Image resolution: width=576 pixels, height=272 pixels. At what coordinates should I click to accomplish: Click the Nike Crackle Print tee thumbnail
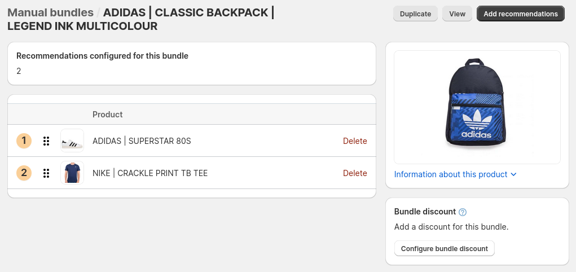[x=72, y=173]
